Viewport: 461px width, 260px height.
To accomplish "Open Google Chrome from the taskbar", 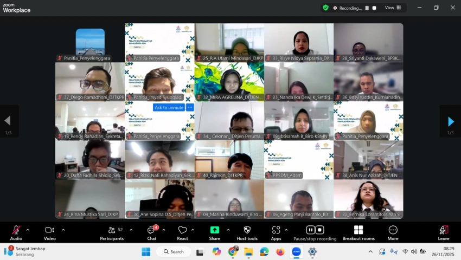I will tap(233, 251).
